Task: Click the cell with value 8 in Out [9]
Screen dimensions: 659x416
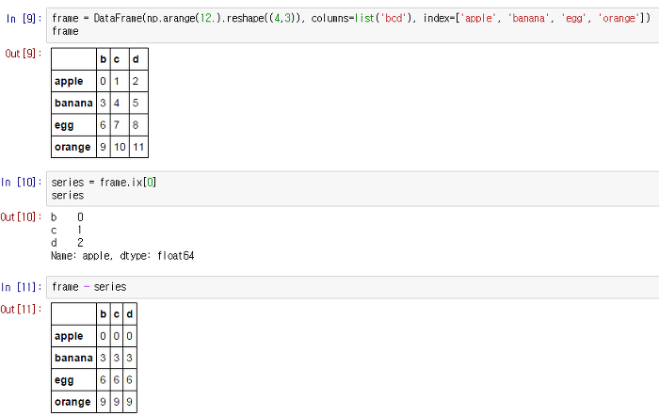Action: (138, 125)
